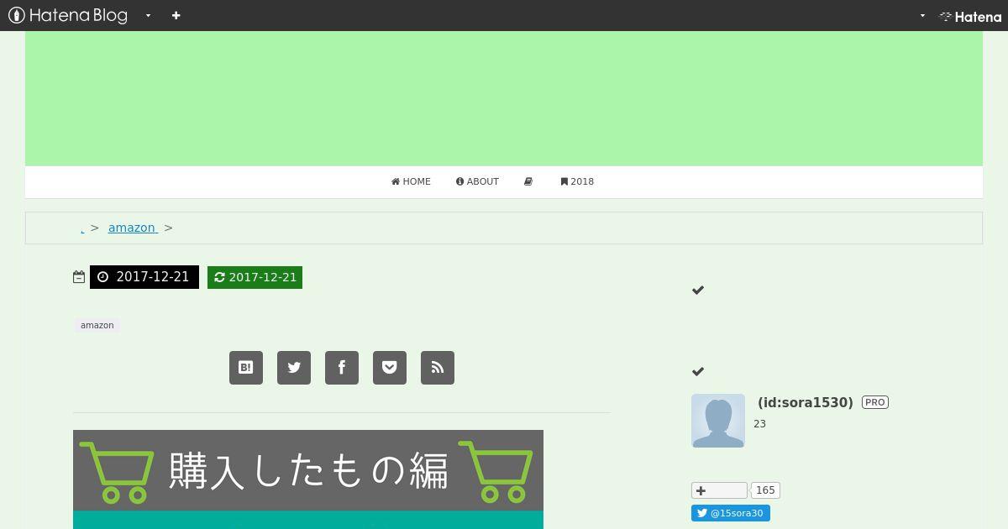Open the Hatena Blog logo link

click(68, 15)
